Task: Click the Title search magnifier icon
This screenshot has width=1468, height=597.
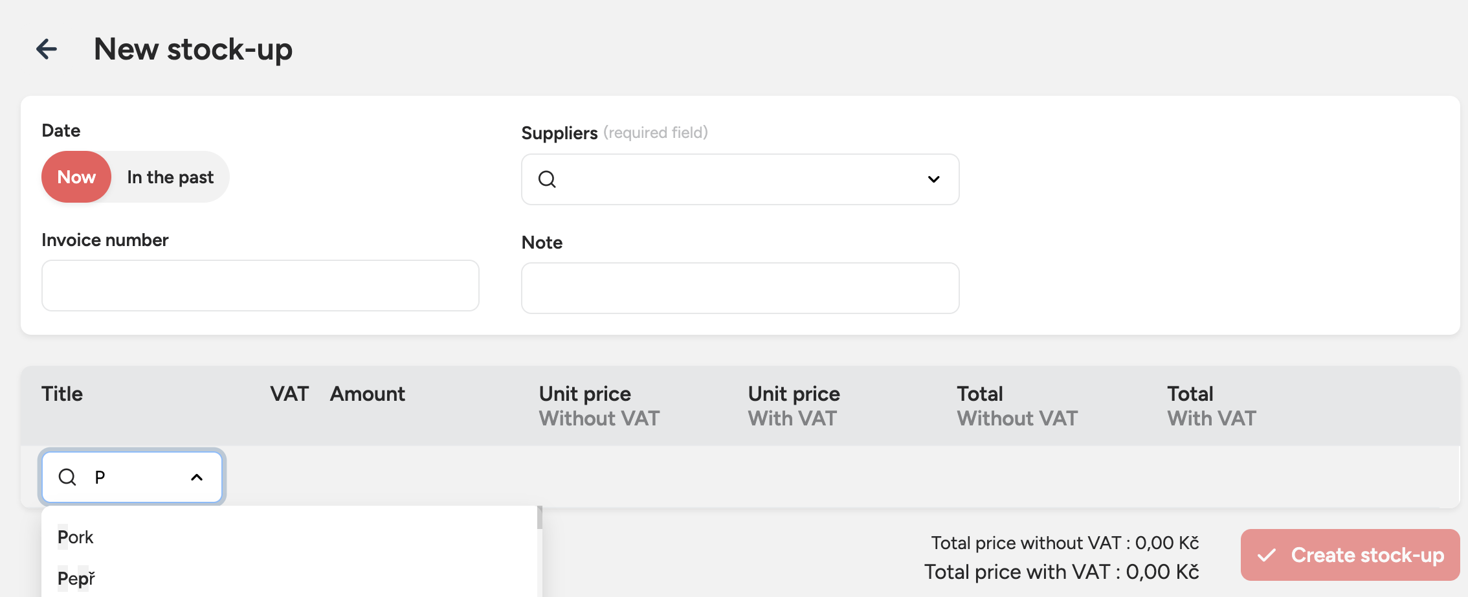Action: point(67,477)
